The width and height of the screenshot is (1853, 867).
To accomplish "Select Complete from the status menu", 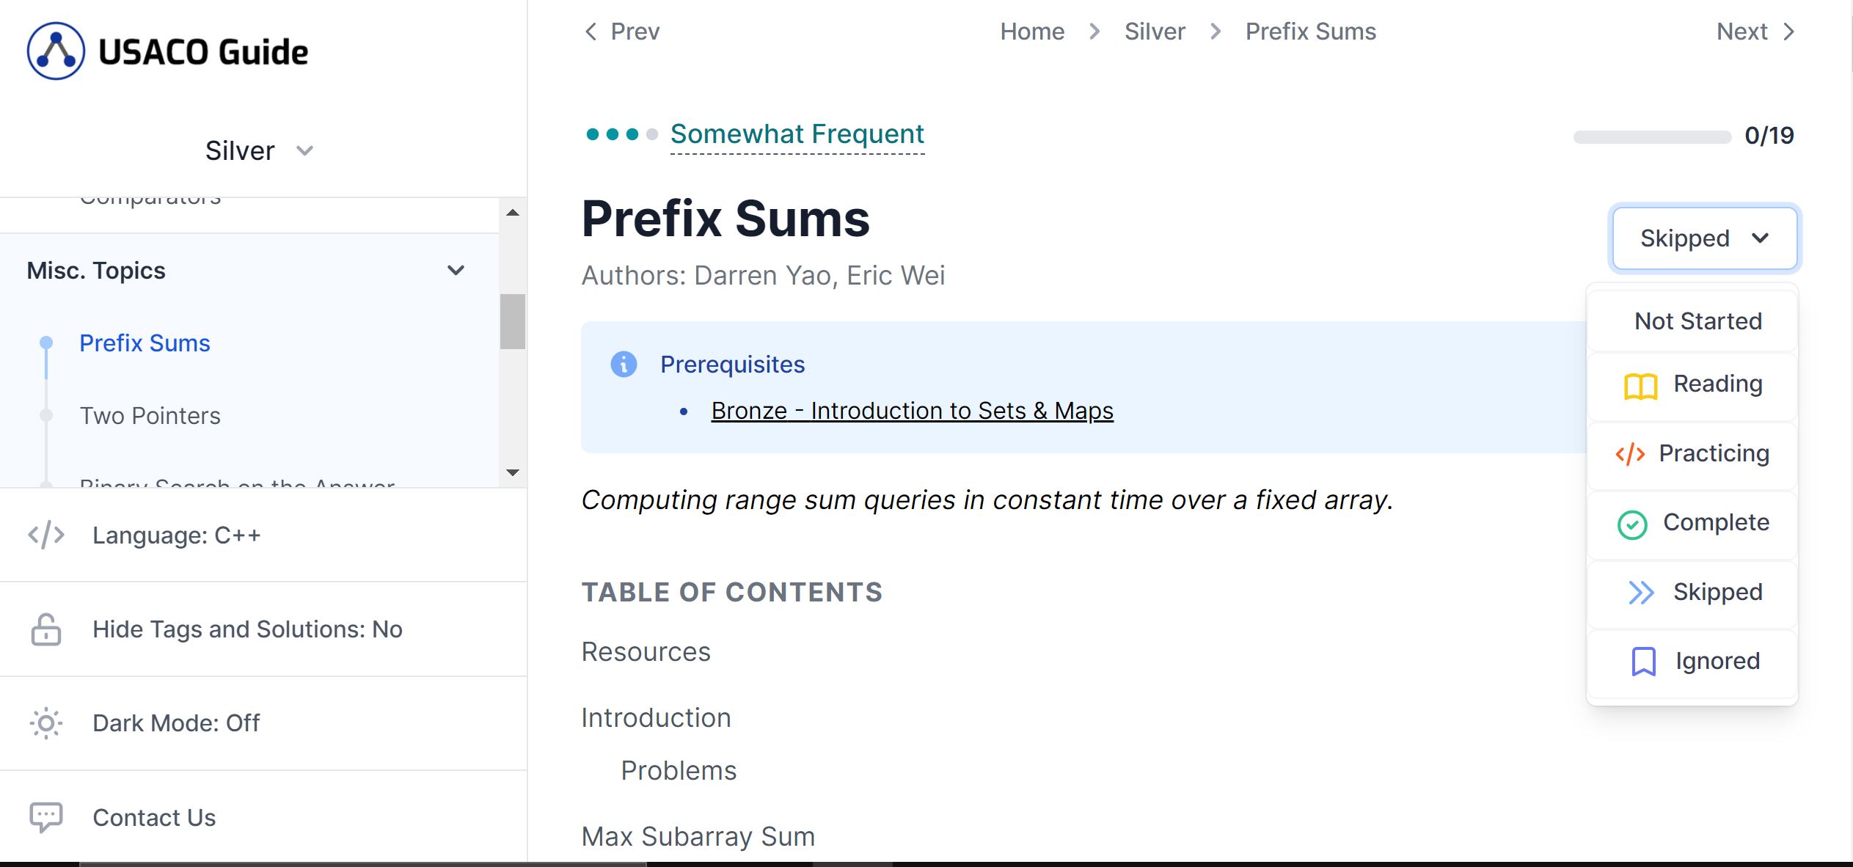I will (1693, 523).
